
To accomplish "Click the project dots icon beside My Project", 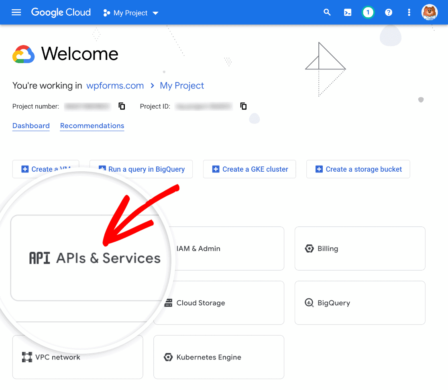I will coord(106,13).
